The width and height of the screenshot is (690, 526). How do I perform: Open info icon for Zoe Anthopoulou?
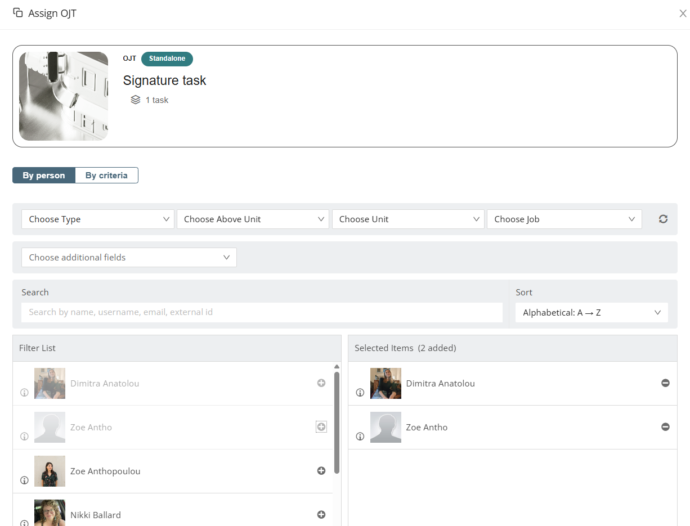[24, 480]
